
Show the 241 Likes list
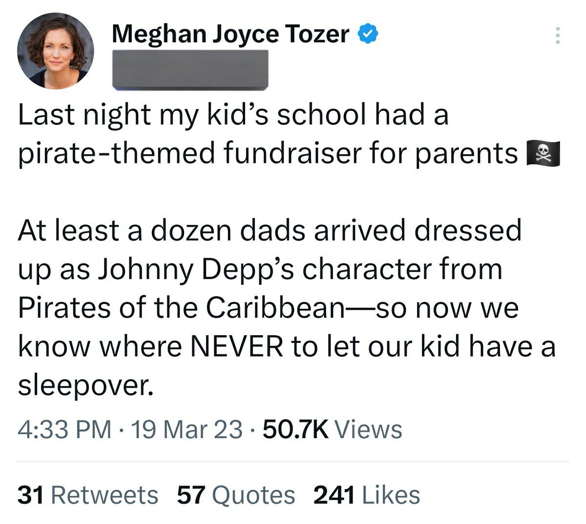(366, 495)
